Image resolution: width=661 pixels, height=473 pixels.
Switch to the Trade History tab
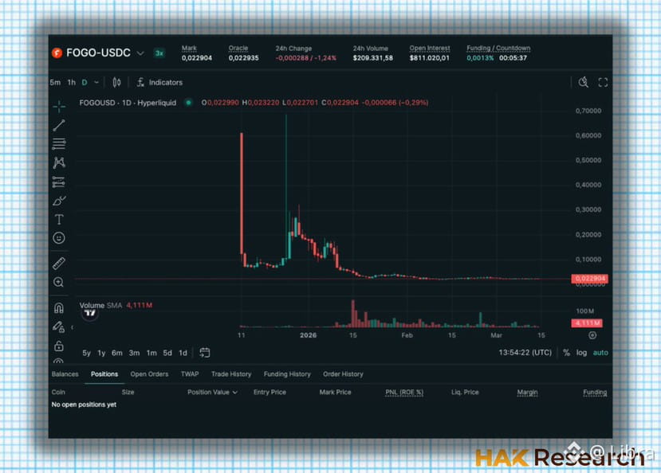(x=231, y=374)
